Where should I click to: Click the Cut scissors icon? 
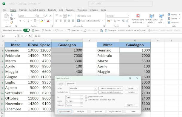[12, 15]
